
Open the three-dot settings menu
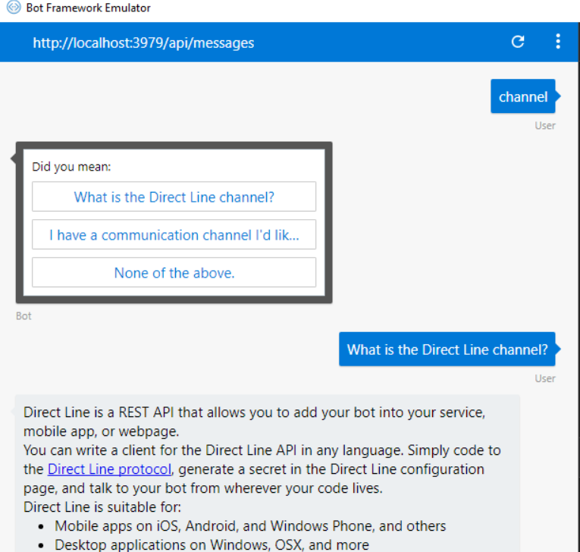pyautogui.click(x=558, y=42)
